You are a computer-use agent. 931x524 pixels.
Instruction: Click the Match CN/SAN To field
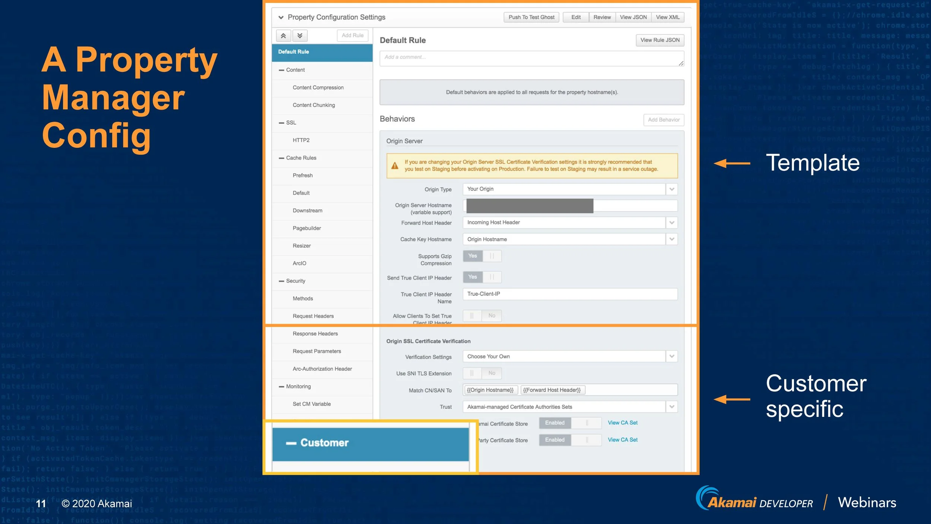[570, 390]
